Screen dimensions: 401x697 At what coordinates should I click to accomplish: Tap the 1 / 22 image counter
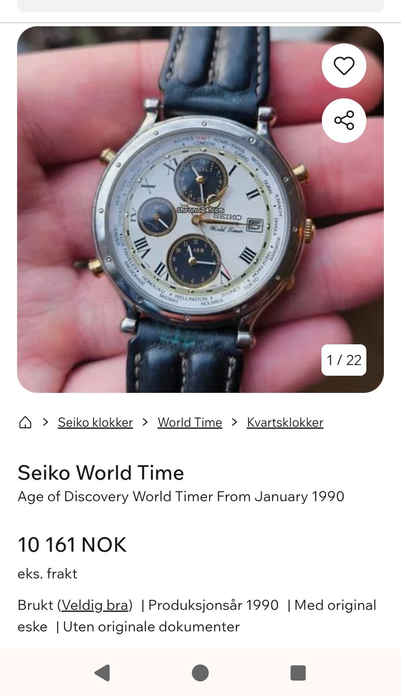coord(343,360)
